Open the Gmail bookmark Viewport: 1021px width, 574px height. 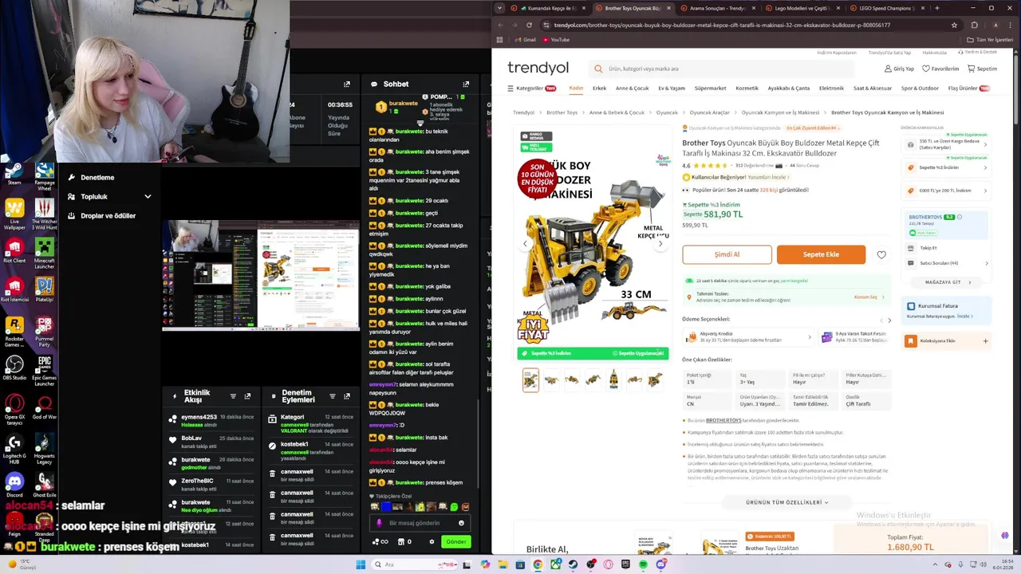coord(526,39)
